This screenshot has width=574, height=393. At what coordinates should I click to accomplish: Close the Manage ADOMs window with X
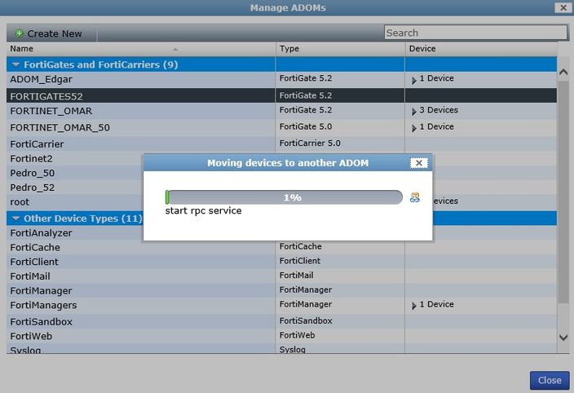point(563,7)
